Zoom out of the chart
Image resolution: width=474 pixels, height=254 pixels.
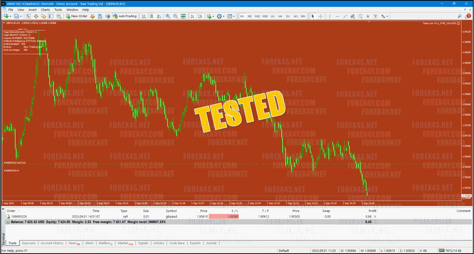tap(175, 16)
